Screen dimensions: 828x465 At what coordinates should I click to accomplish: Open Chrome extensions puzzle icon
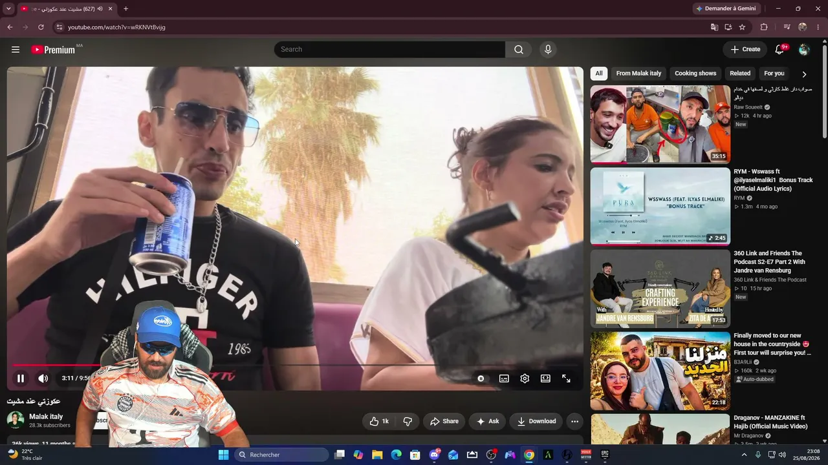point(764,27)
